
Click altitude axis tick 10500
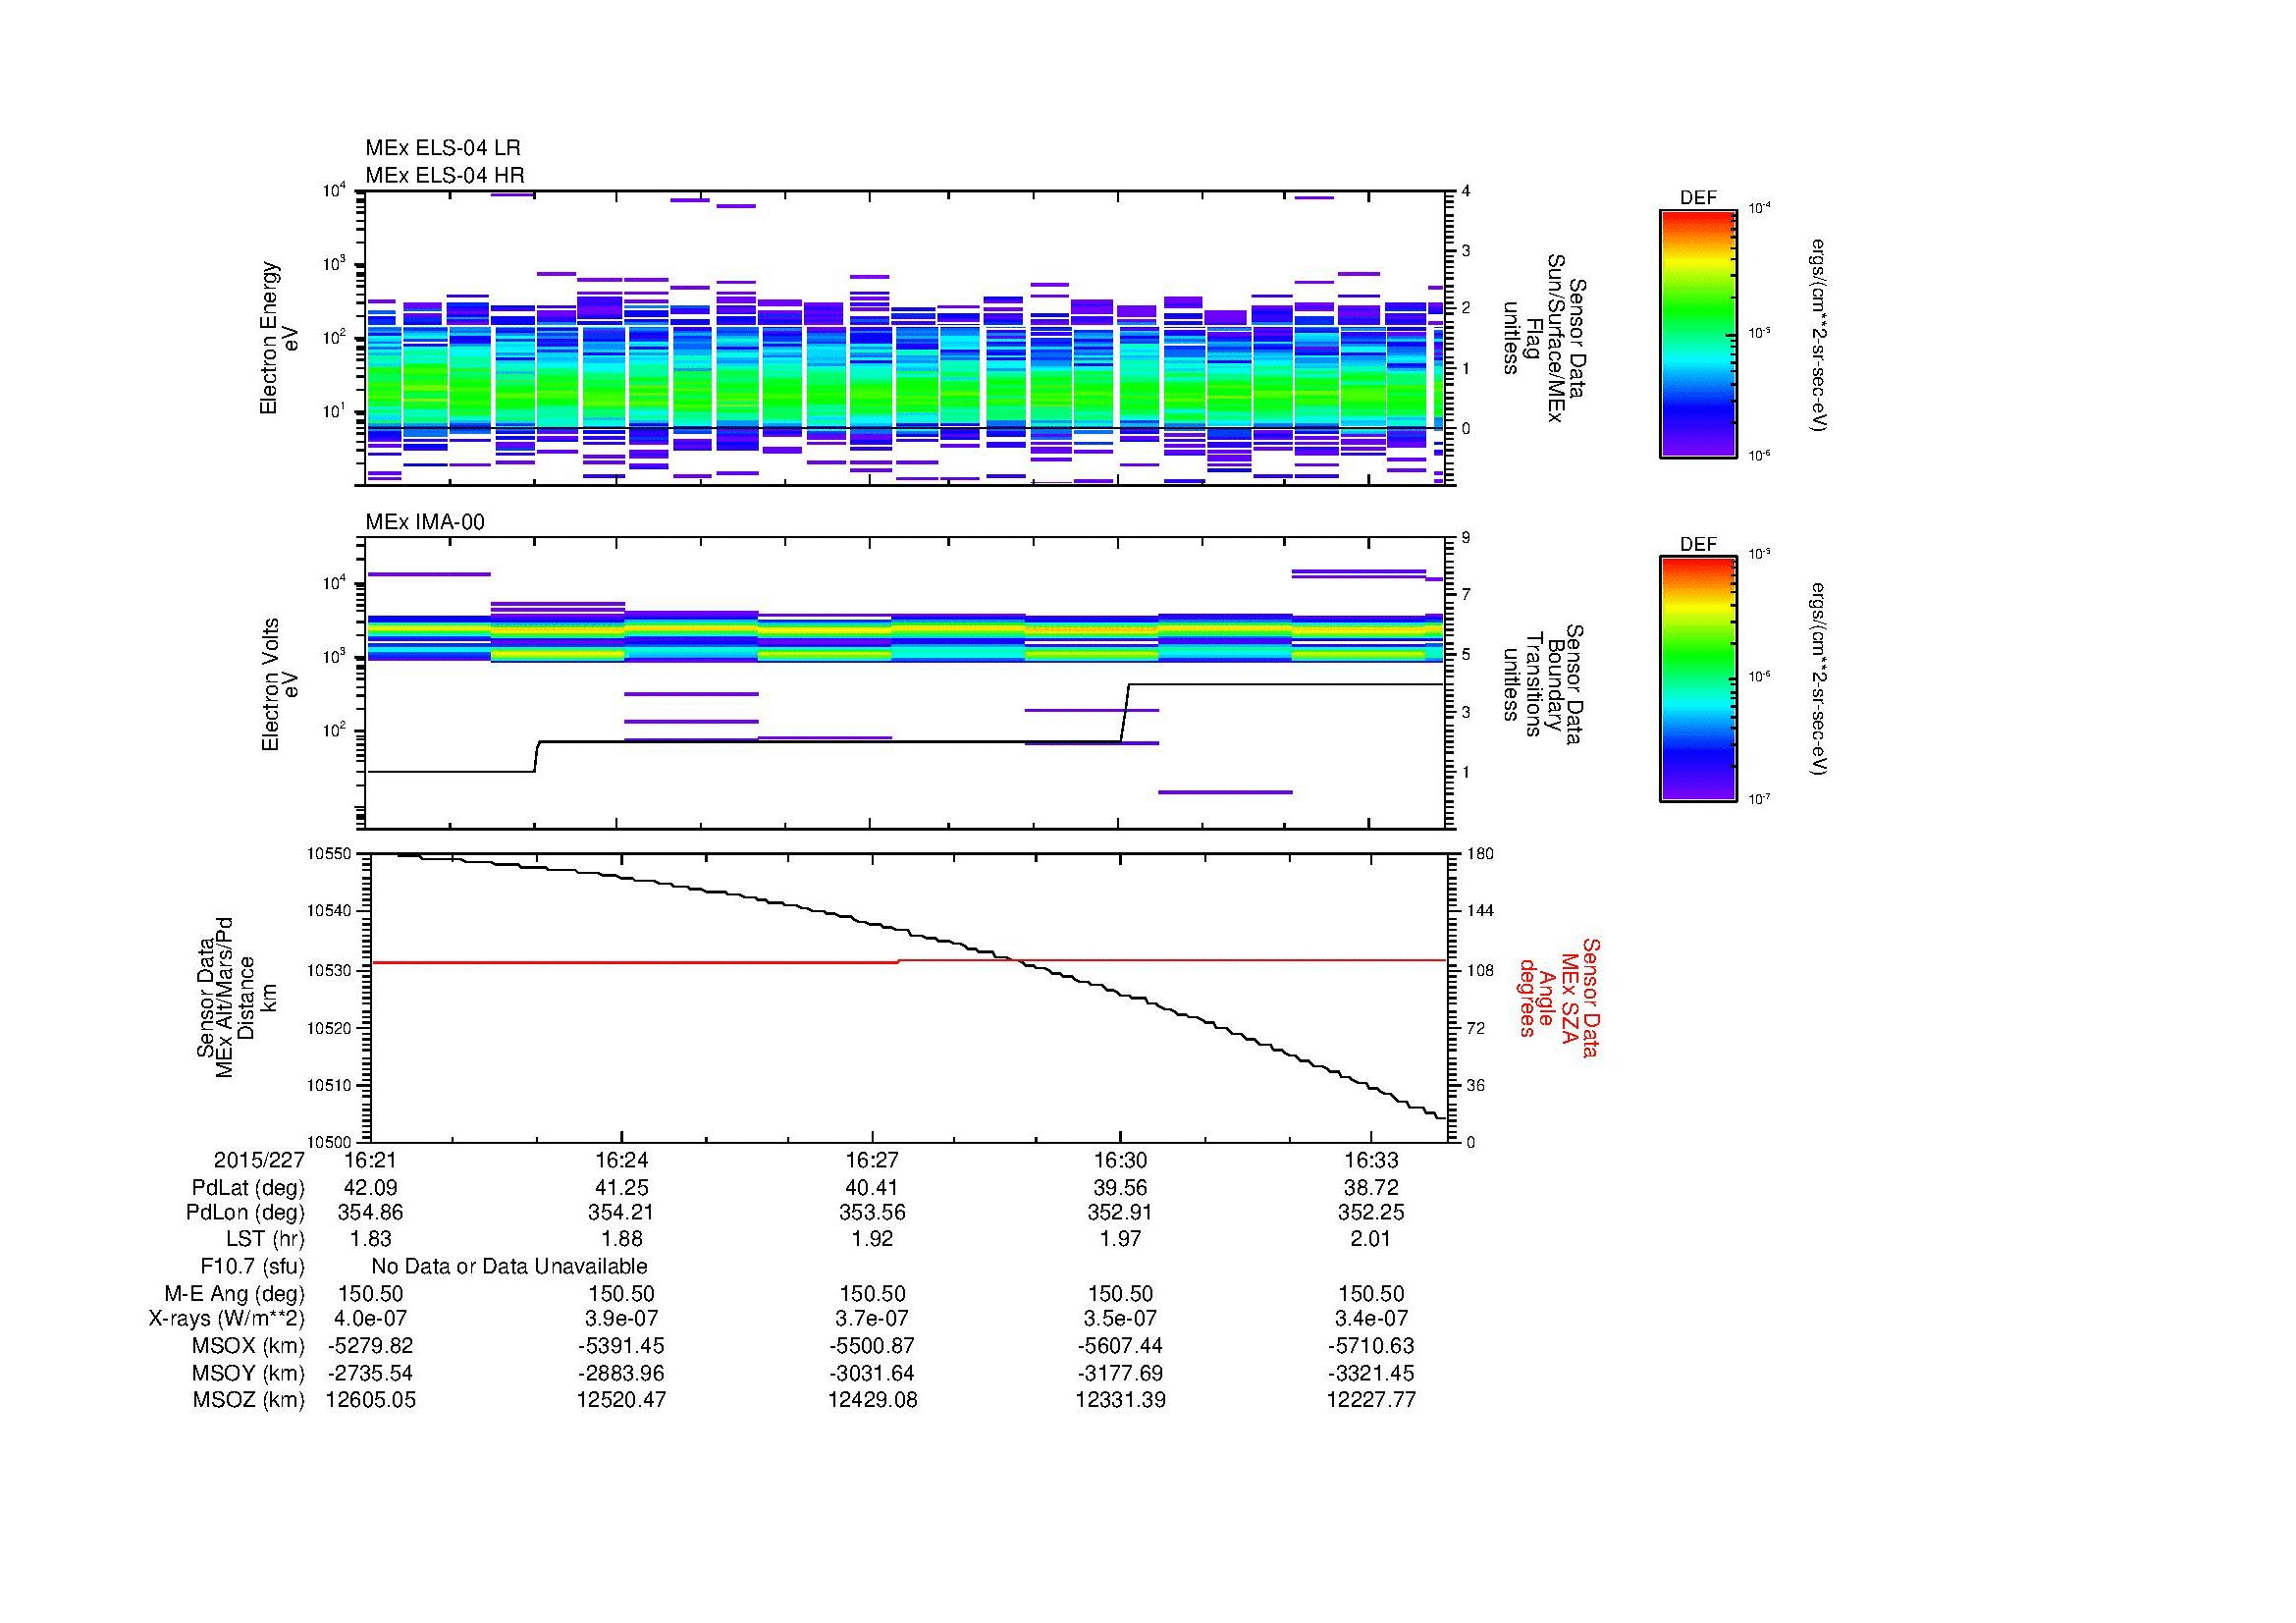329,1142
